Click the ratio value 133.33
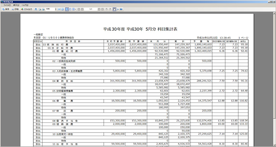Screen dimensions: 276x147 (x=244, y=124)
